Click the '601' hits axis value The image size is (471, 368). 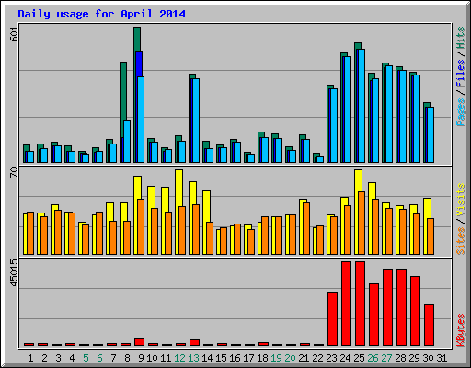tap(14, 34)
